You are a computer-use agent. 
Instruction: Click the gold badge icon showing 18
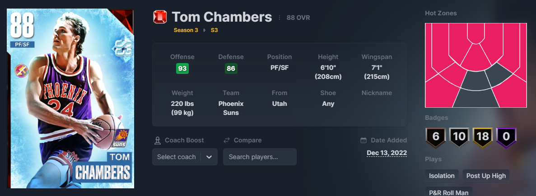[482, 137]
